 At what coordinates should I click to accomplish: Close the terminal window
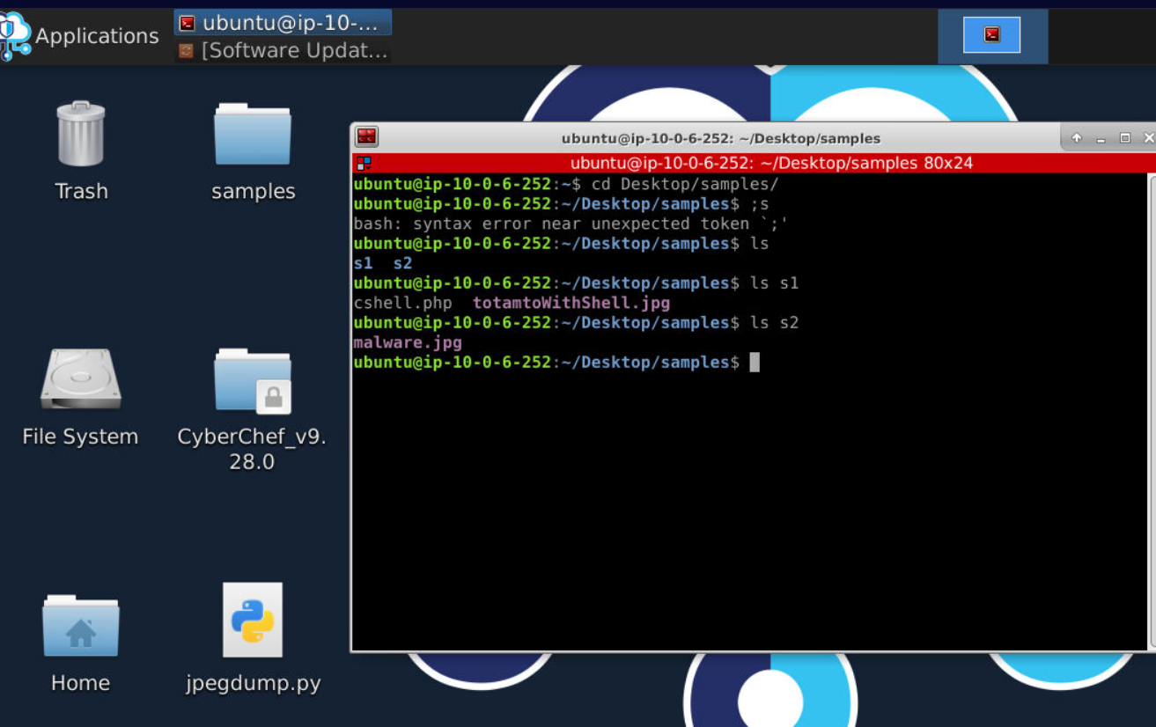[1148, 138]
